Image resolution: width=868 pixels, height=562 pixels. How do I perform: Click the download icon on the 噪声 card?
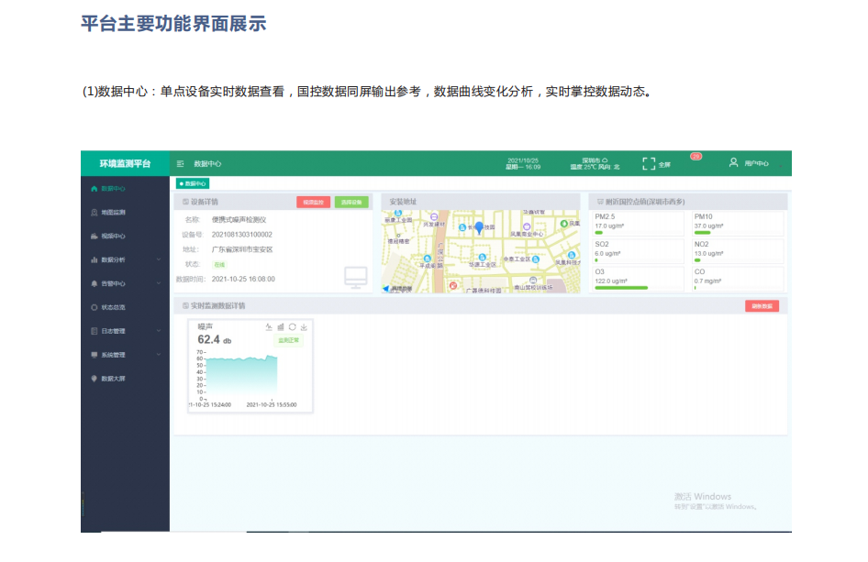pyautogui.click(x=304, y=327)
